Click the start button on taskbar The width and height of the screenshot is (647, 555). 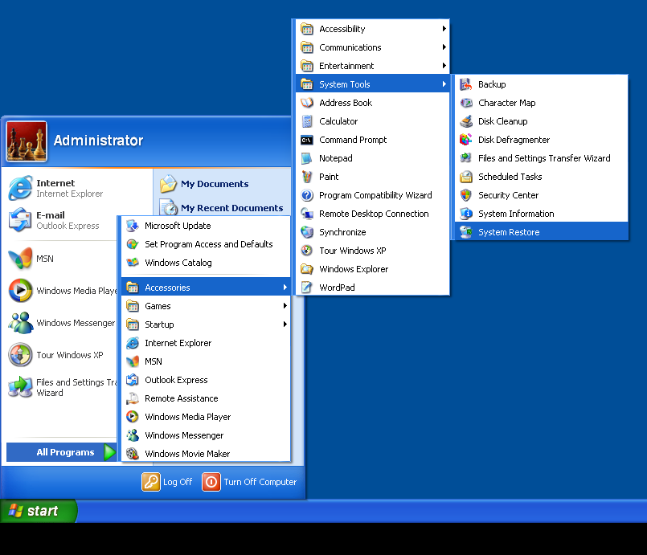[x=39, y=511]
